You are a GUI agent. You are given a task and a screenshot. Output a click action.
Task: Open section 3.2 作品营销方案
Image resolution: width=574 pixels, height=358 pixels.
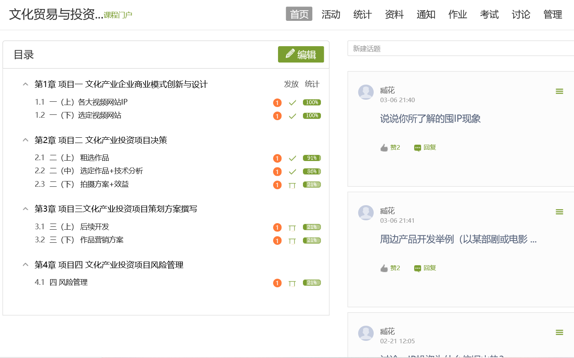(101, 240)
